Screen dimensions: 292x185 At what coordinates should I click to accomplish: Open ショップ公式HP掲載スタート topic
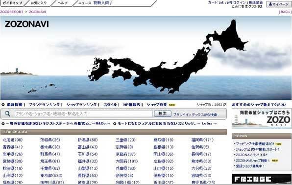click(257, 149)
